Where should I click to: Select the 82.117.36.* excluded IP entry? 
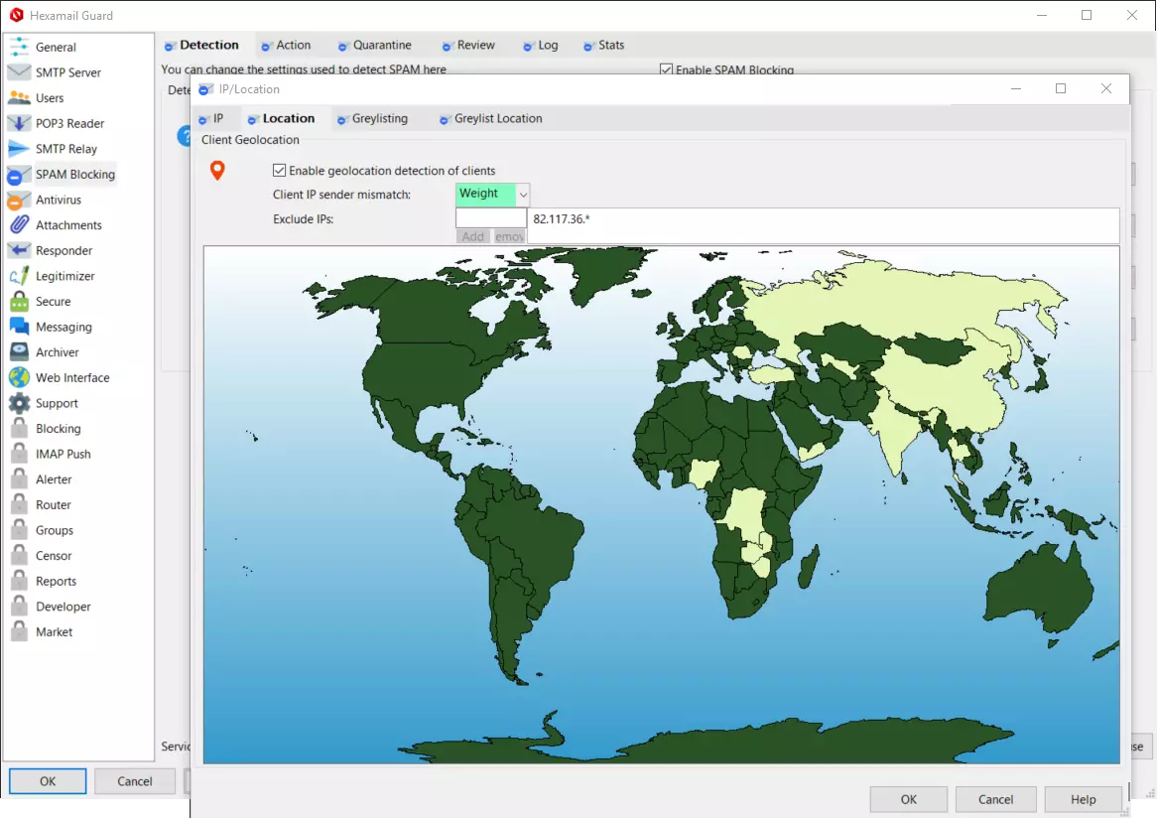[x=562, y=218]
